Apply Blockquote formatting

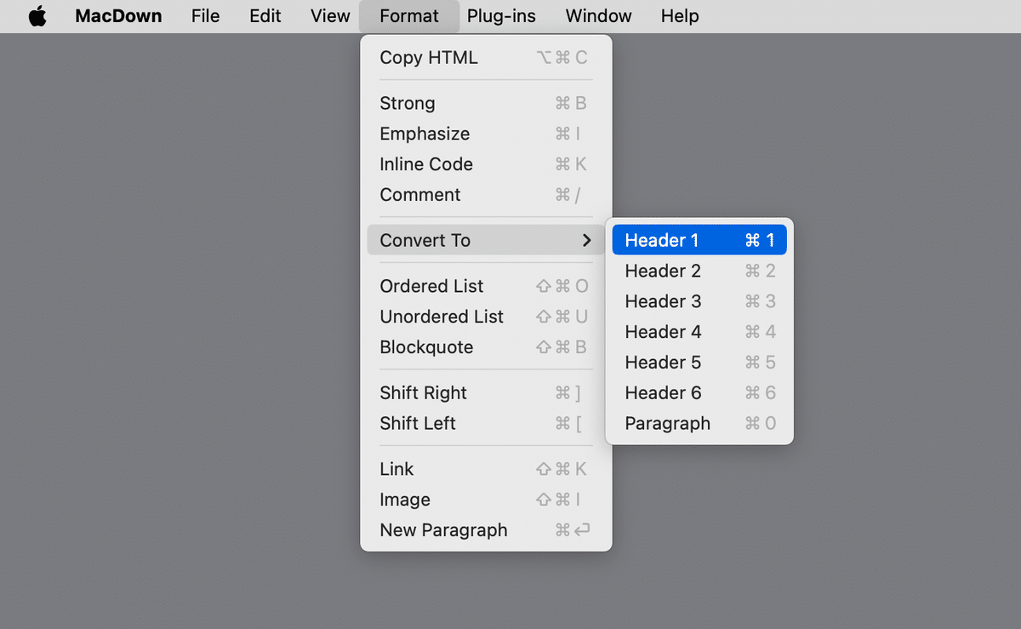pos(486,348)
